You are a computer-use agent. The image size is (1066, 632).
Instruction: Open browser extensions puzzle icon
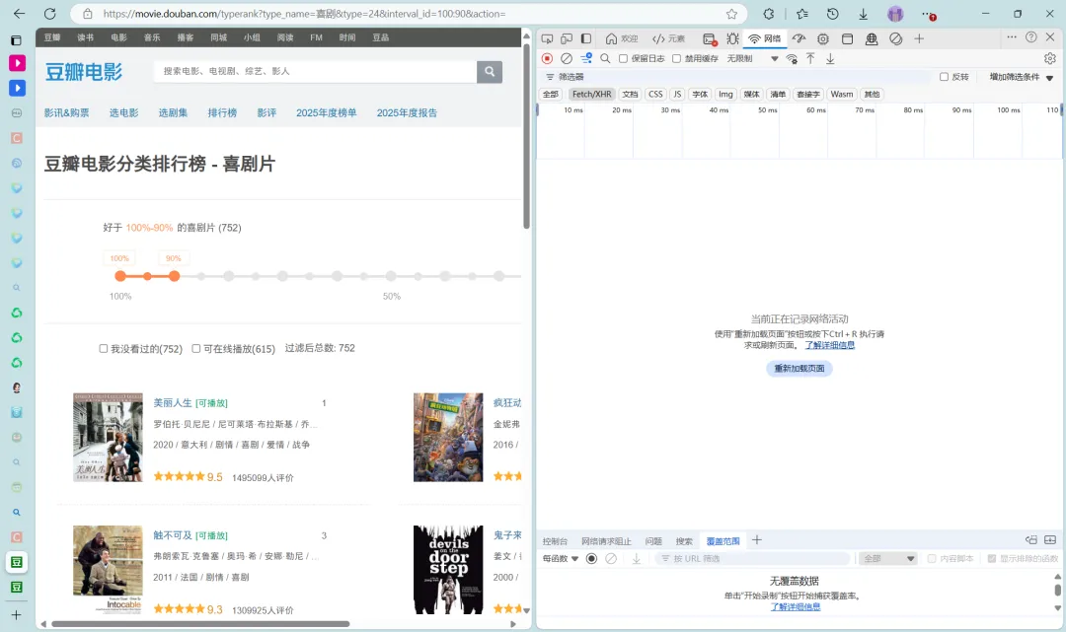point(769,14)
